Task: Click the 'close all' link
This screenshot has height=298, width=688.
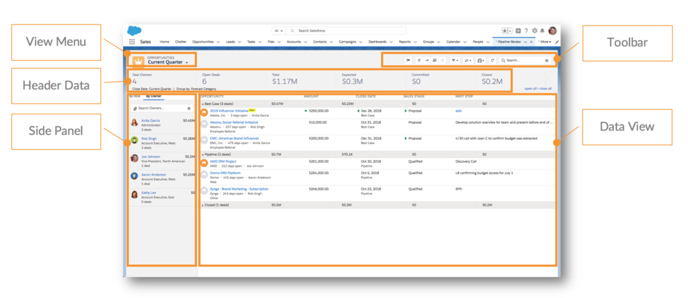Action: point(546,89)
